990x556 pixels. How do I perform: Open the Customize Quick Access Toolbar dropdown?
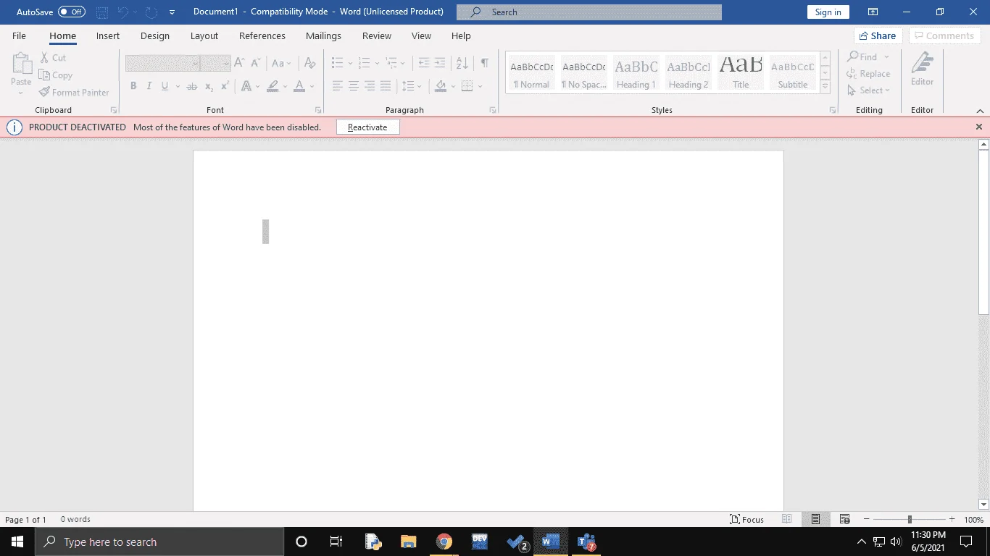click(172, 12)
